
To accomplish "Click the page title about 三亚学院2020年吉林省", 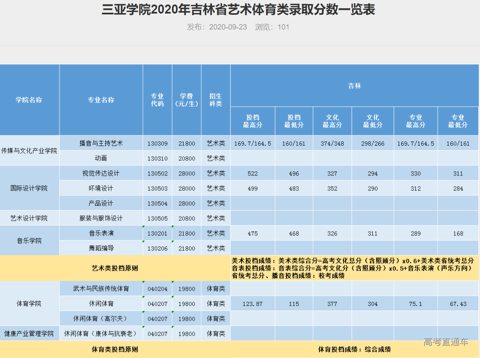I will pyautogui.click(x=239, y=10).
